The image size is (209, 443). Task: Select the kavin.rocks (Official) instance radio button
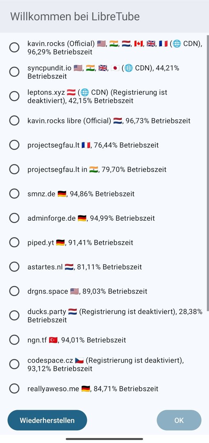(14, 48)
